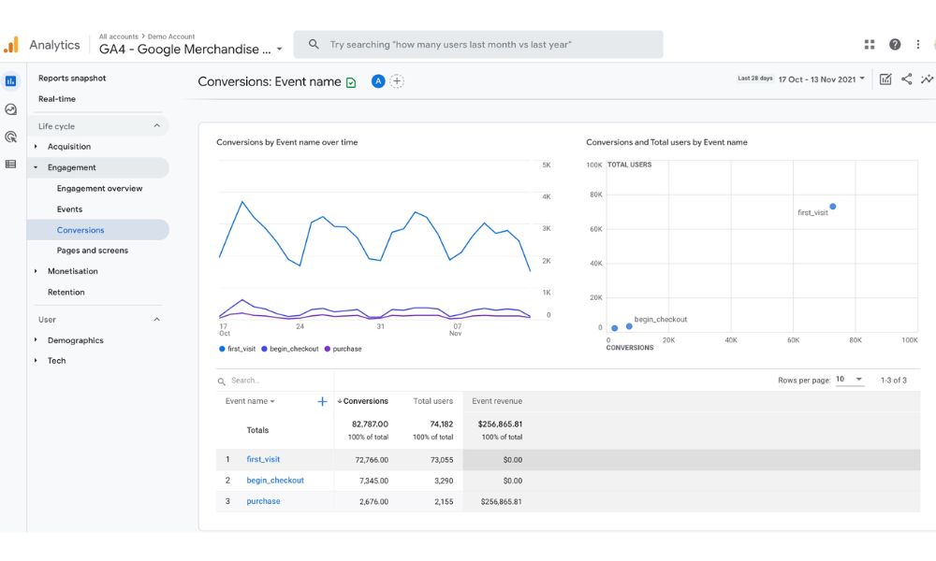Open the Help question mark icon
Image resolution: width=936 pixels, height=561 pixels.
894,44
